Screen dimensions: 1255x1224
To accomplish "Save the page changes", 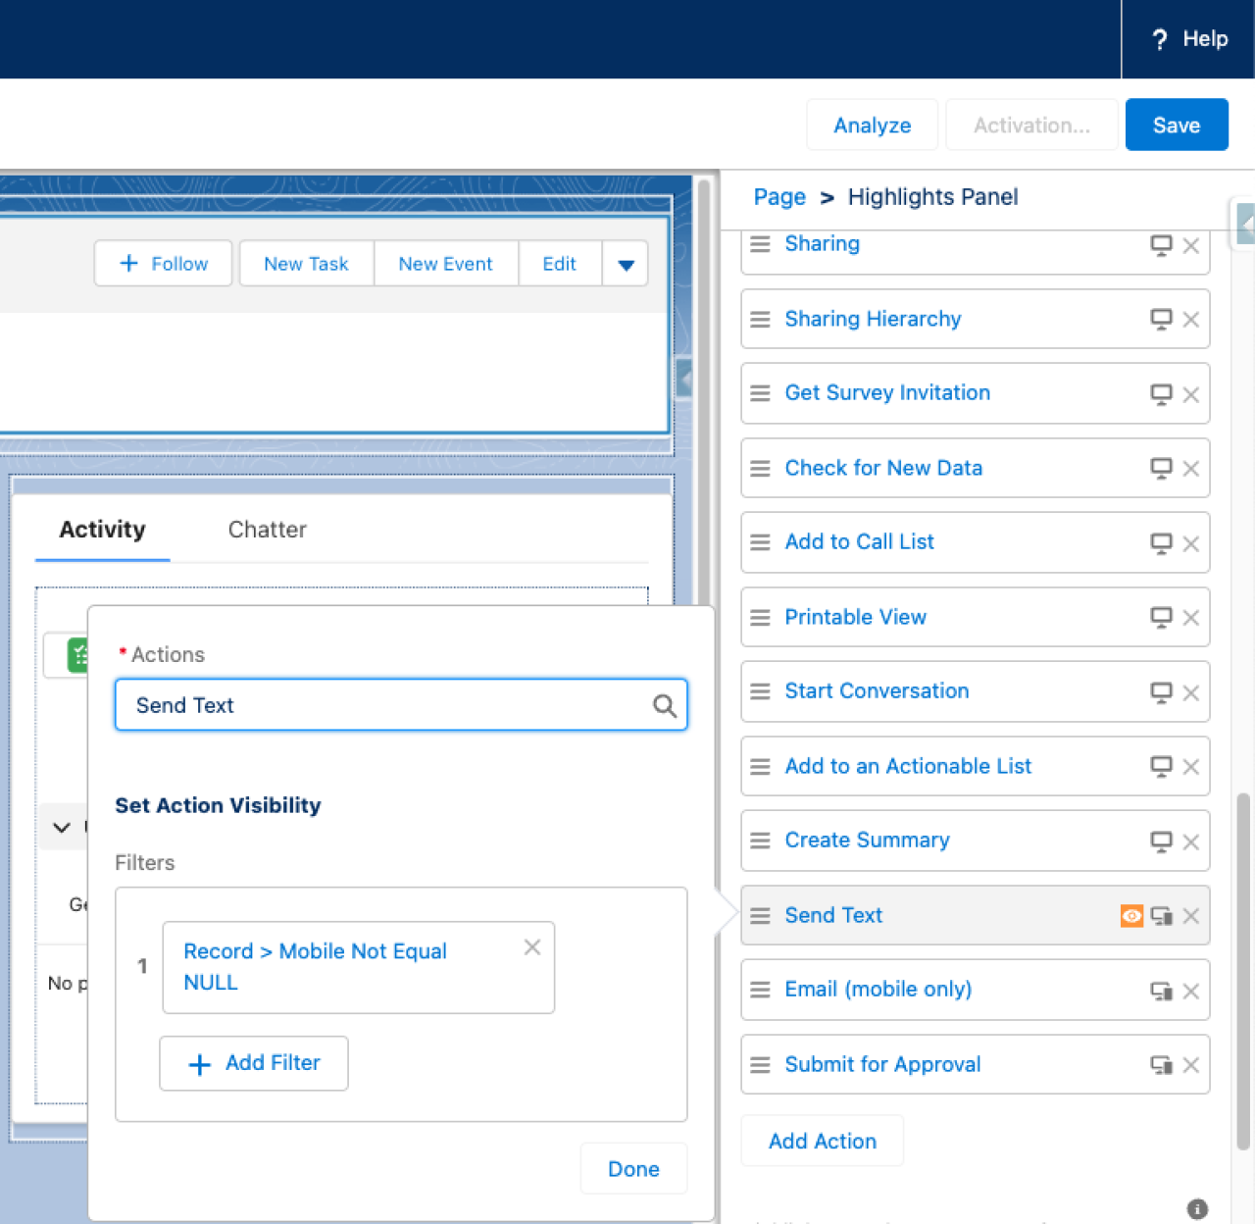I will (1176, 125).
